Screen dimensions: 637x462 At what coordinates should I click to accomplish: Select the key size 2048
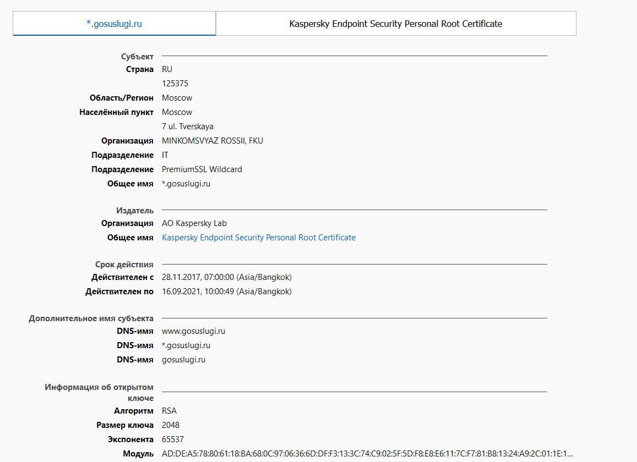click(x=171, y=425)
